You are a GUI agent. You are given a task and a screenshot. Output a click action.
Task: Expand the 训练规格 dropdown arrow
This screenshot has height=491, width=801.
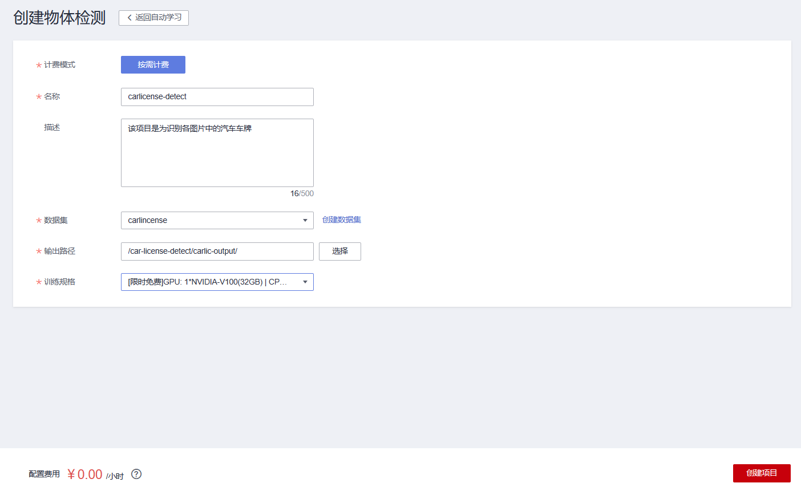[x=305, y=282]
